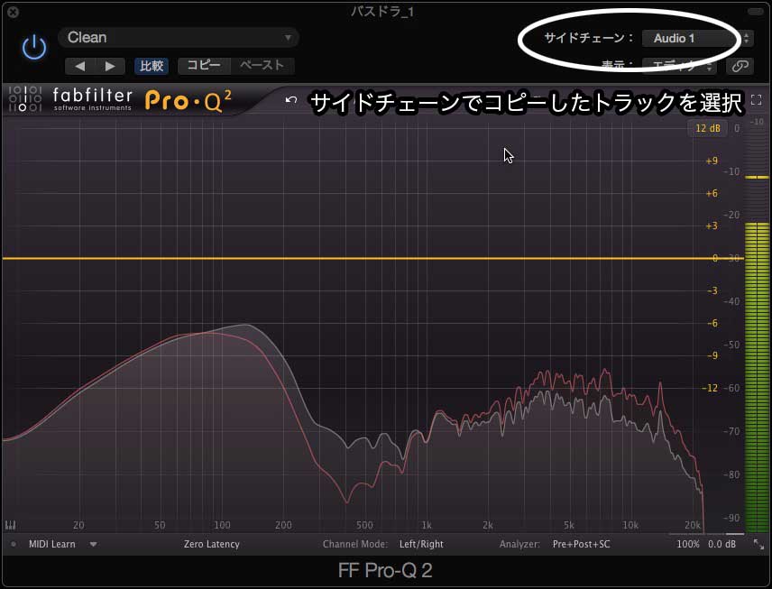Click the 'FF Pro-Q 2' plug-in name
Image resolution: width=772 pixels, height=589 pixels.
tap(385, 571)
